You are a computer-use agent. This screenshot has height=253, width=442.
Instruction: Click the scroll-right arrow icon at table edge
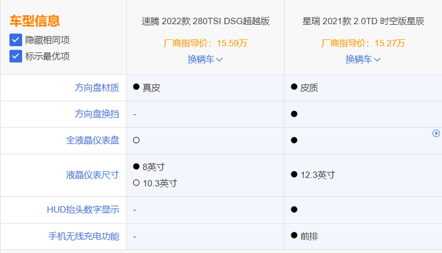[436, 133]
